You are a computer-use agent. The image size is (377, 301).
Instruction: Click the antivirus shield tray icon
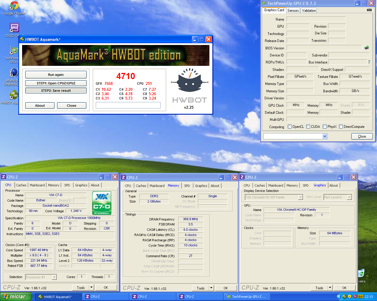coord(355,297)
